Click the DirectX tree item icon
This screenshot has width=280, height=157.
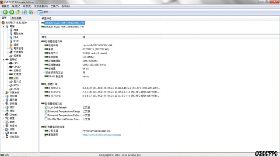[x=7, y=115]
